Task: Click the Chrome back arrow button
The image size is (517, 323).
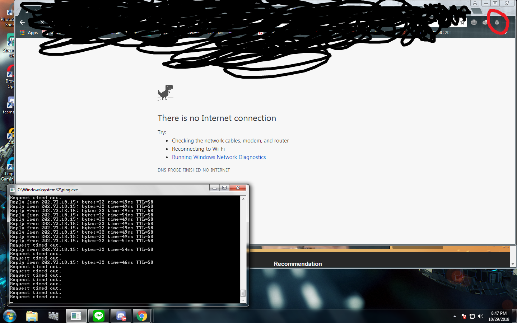Action: (x=22, y=22)
